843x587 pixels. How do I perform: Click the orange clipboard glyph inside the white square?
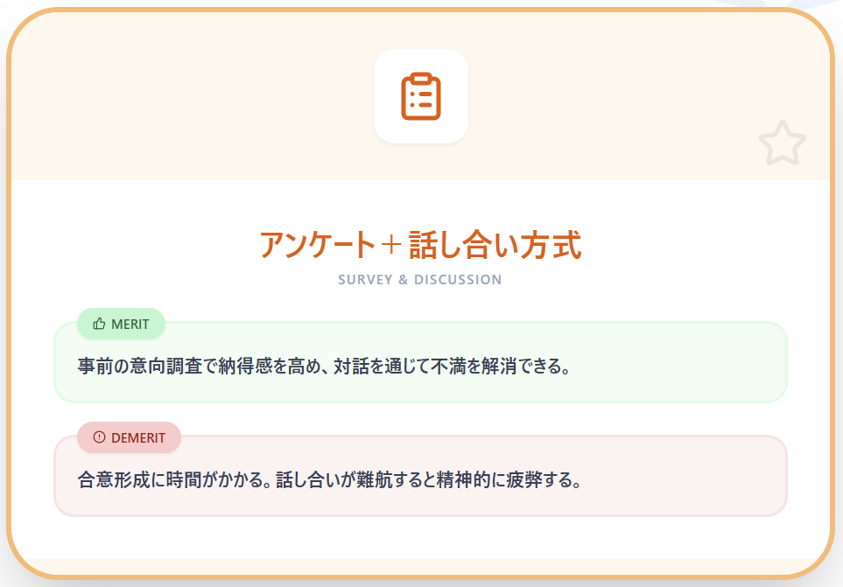(421, 96)
